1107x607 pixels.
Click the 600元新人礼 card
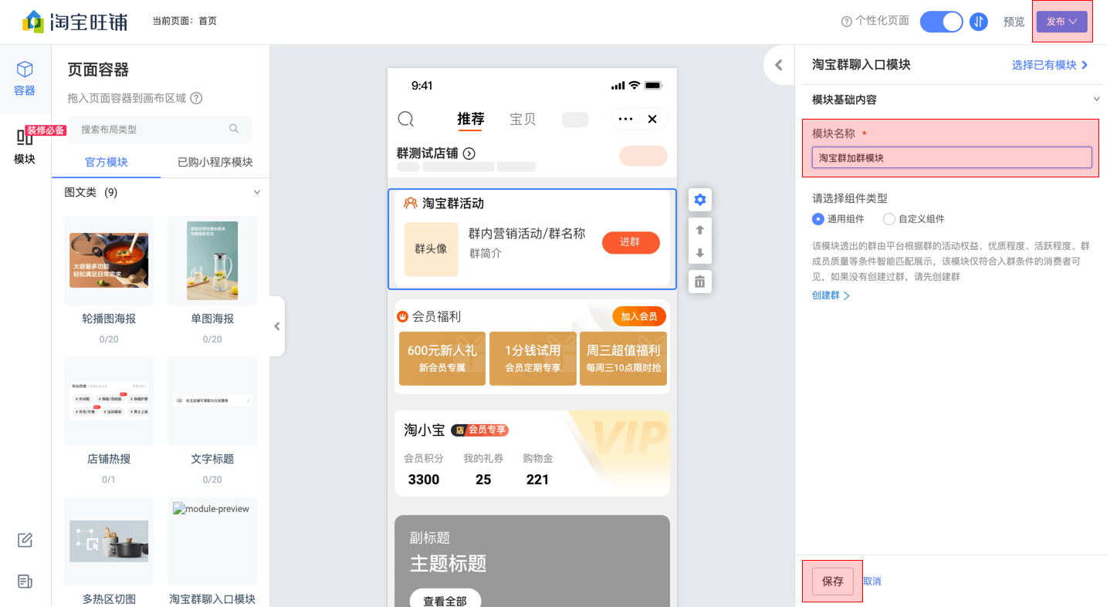tap(442, 359)
